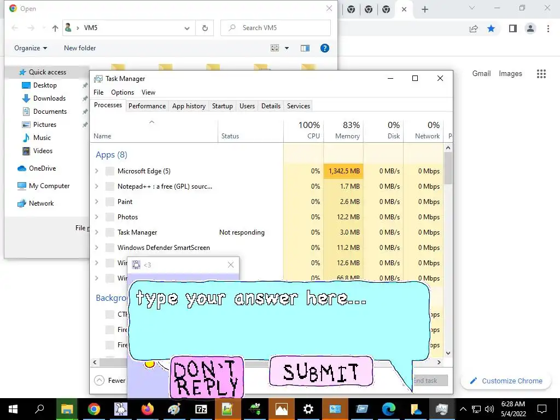Sort processes by Memory column
560x420 pixels.
pos(343,130)
